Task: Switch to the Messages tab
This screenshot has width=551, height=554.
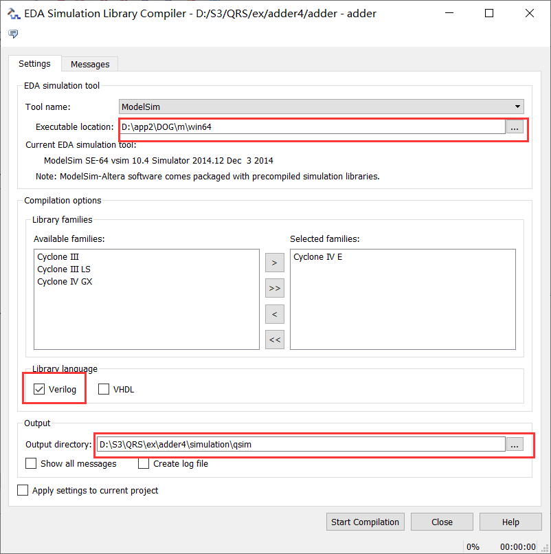Action: (90, 65)
